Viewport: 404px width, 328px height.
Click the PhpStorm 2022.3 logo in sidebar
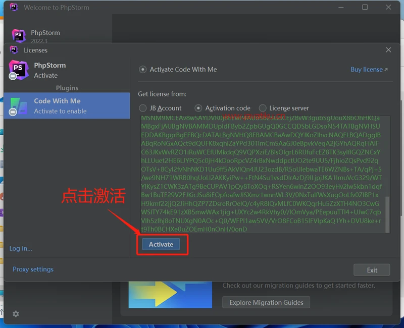pos(19,36)
